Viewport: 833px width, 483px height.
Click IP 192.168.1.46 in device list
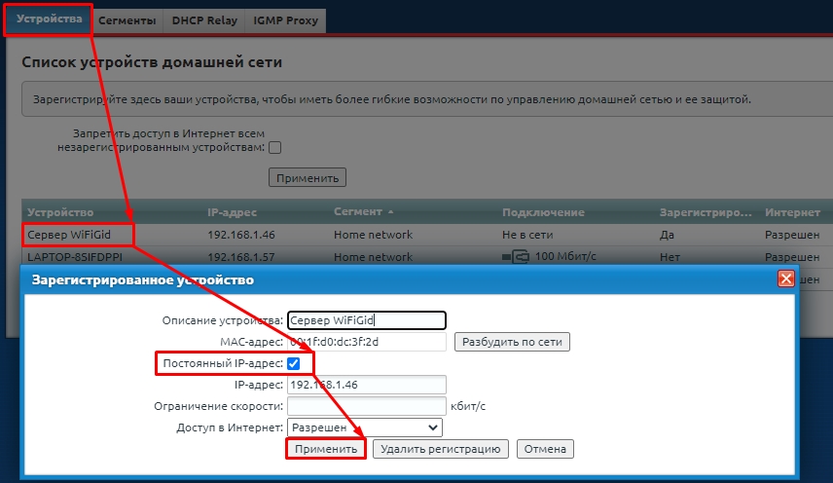[x=241, y=235]
